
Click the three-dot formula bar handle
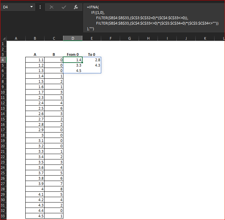click(40, 7)
